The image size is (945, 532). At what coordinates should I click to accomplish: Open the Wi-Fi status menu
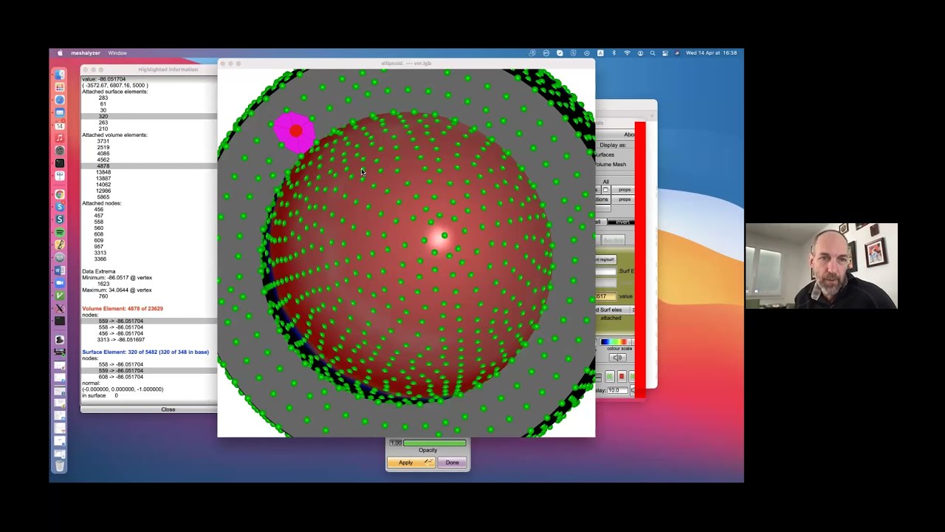tap(627, 53)
